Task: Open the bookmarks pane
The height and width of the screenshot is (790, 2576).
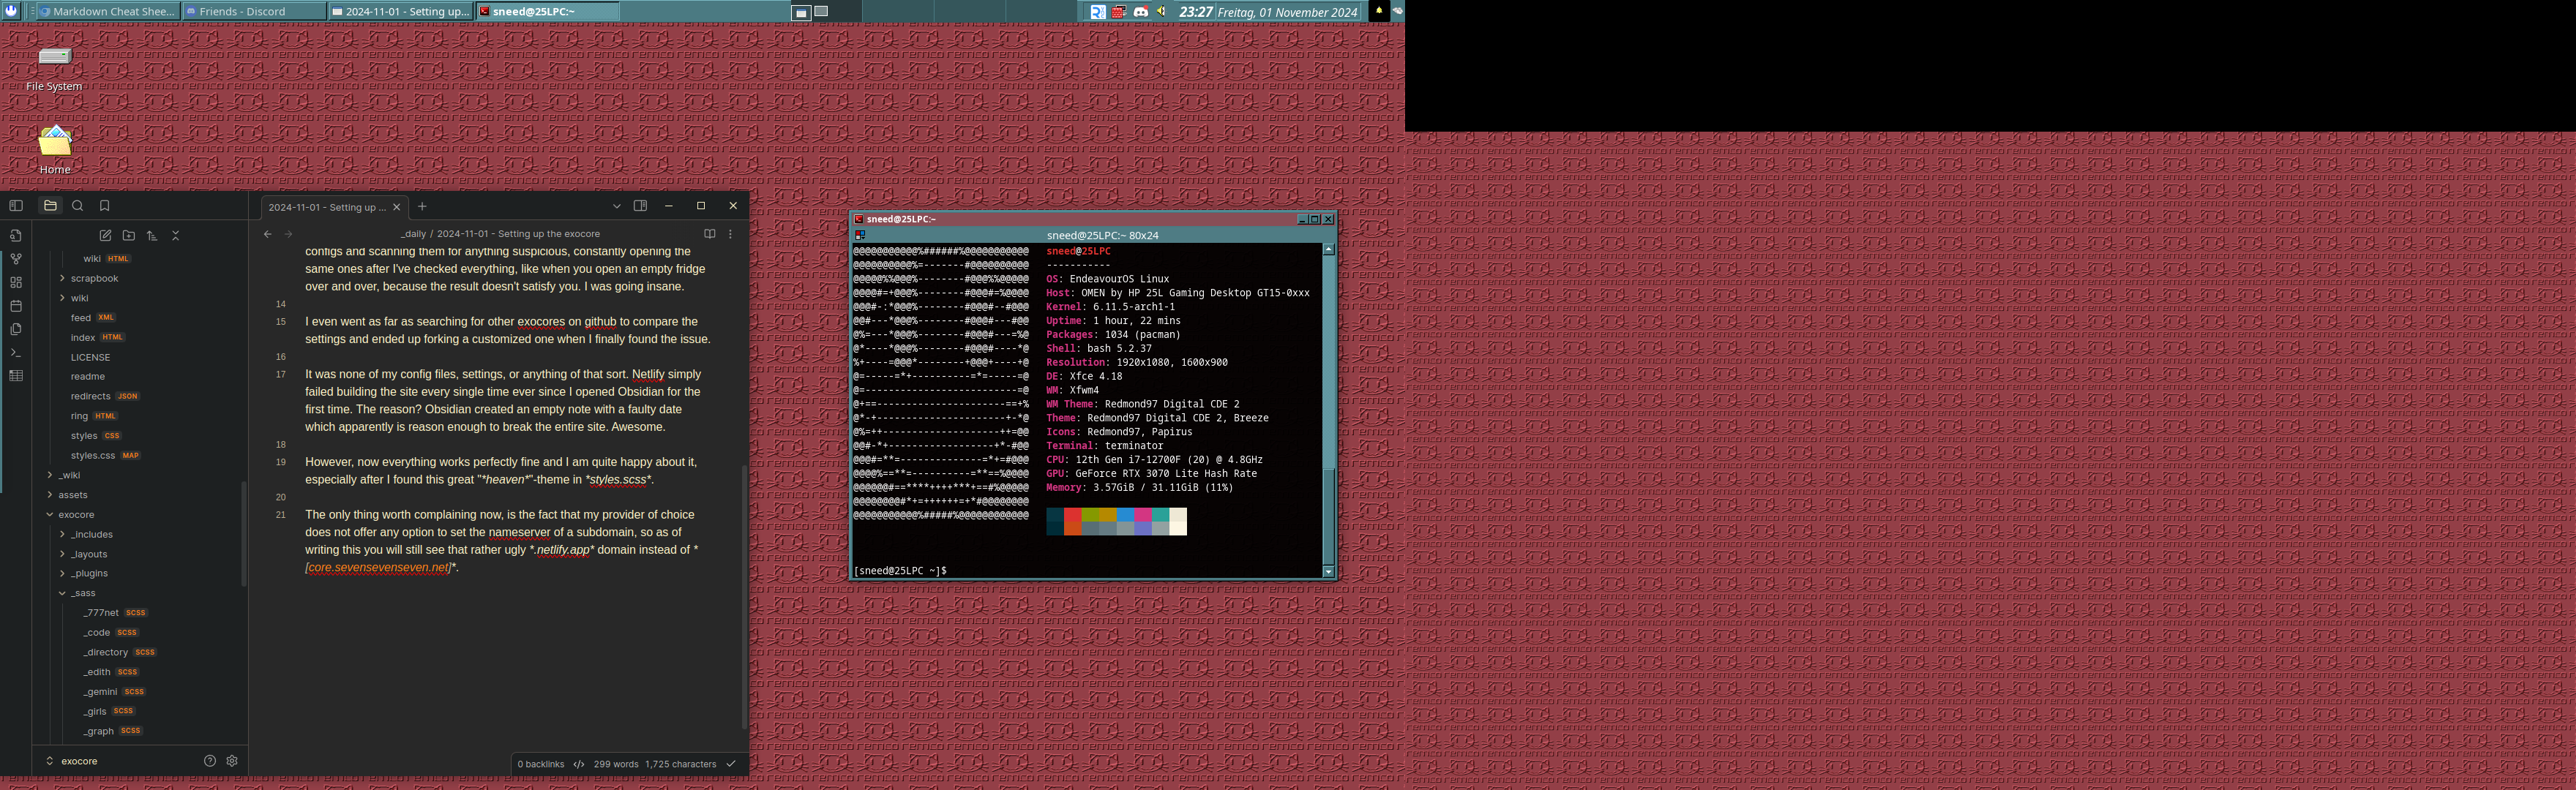Action: [x=104, y=206]
